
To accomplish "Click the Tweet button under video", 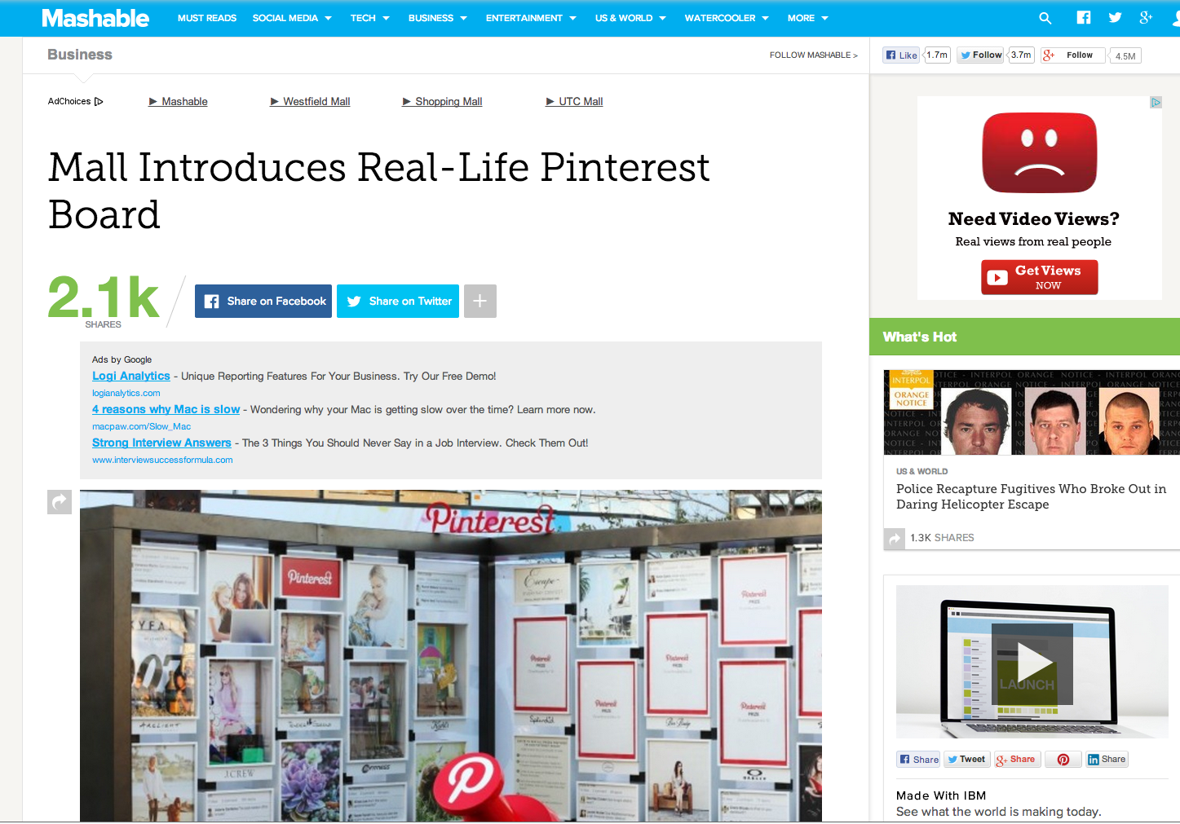I will coord(966,760).
